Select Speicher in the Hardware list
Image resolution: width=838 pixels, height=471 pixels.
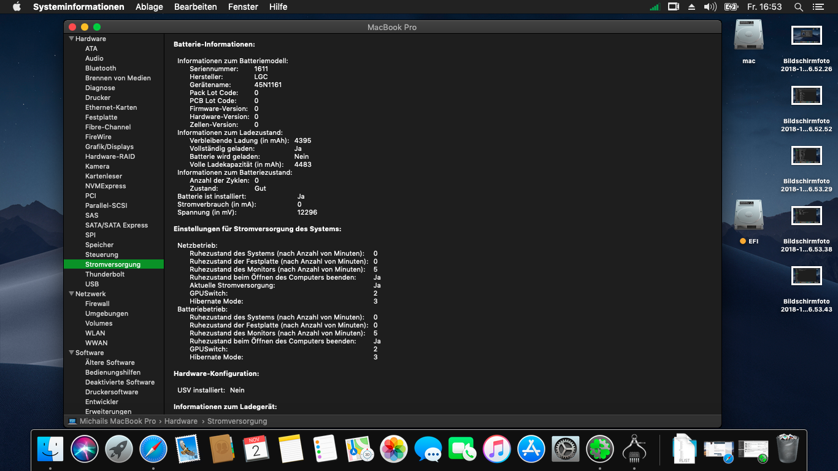99,245
